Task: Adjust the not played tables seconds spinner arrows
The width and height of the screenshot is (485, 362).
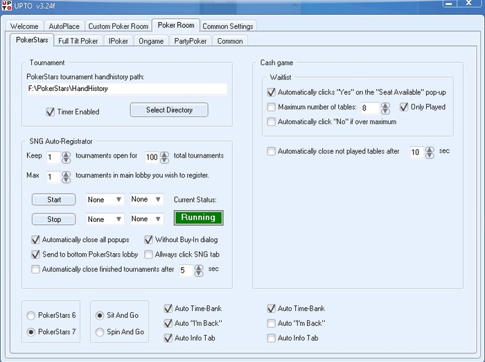Action: 430,153
